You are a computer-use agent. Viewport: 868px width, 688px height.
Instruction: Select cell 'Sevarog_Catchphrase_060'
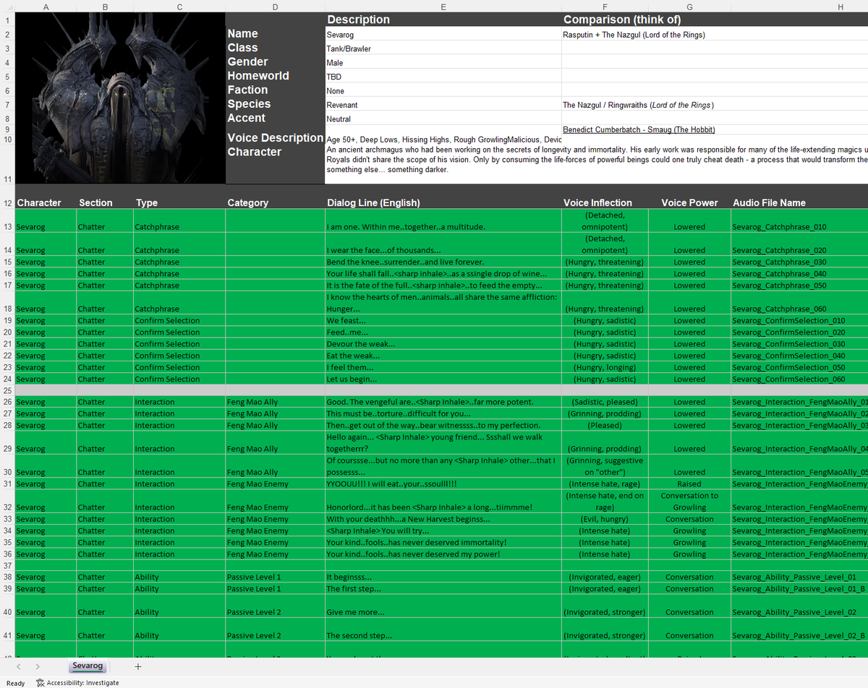[799, 303]
